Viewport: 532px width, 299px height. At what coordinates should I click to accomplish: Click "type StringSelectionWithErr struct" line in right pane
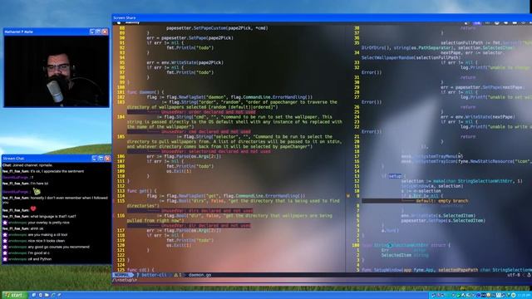[x=406, y=245]
